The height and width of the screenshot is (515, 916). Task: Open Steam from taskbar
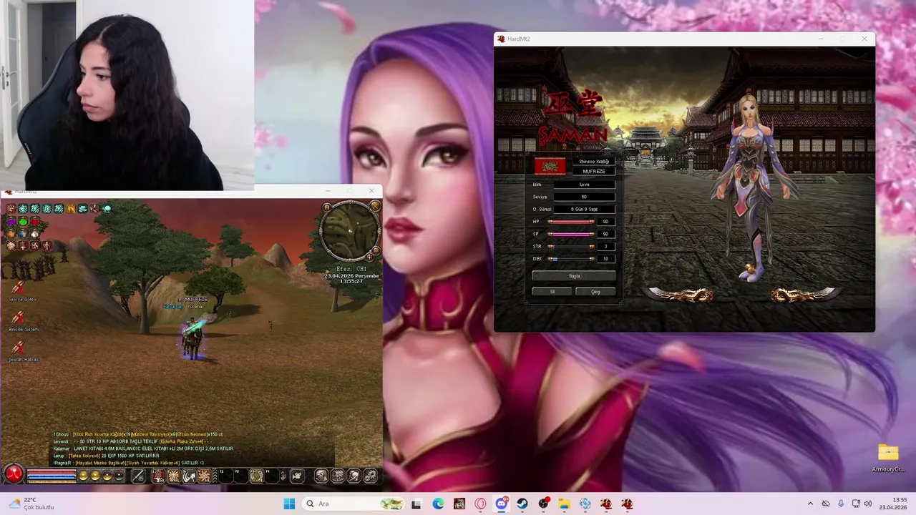[522, 504]
